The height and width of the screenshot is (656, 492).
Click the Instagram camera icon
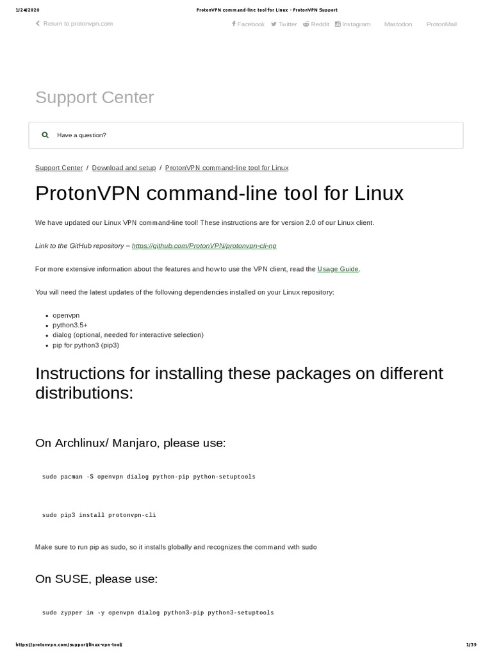click(338, 24)
